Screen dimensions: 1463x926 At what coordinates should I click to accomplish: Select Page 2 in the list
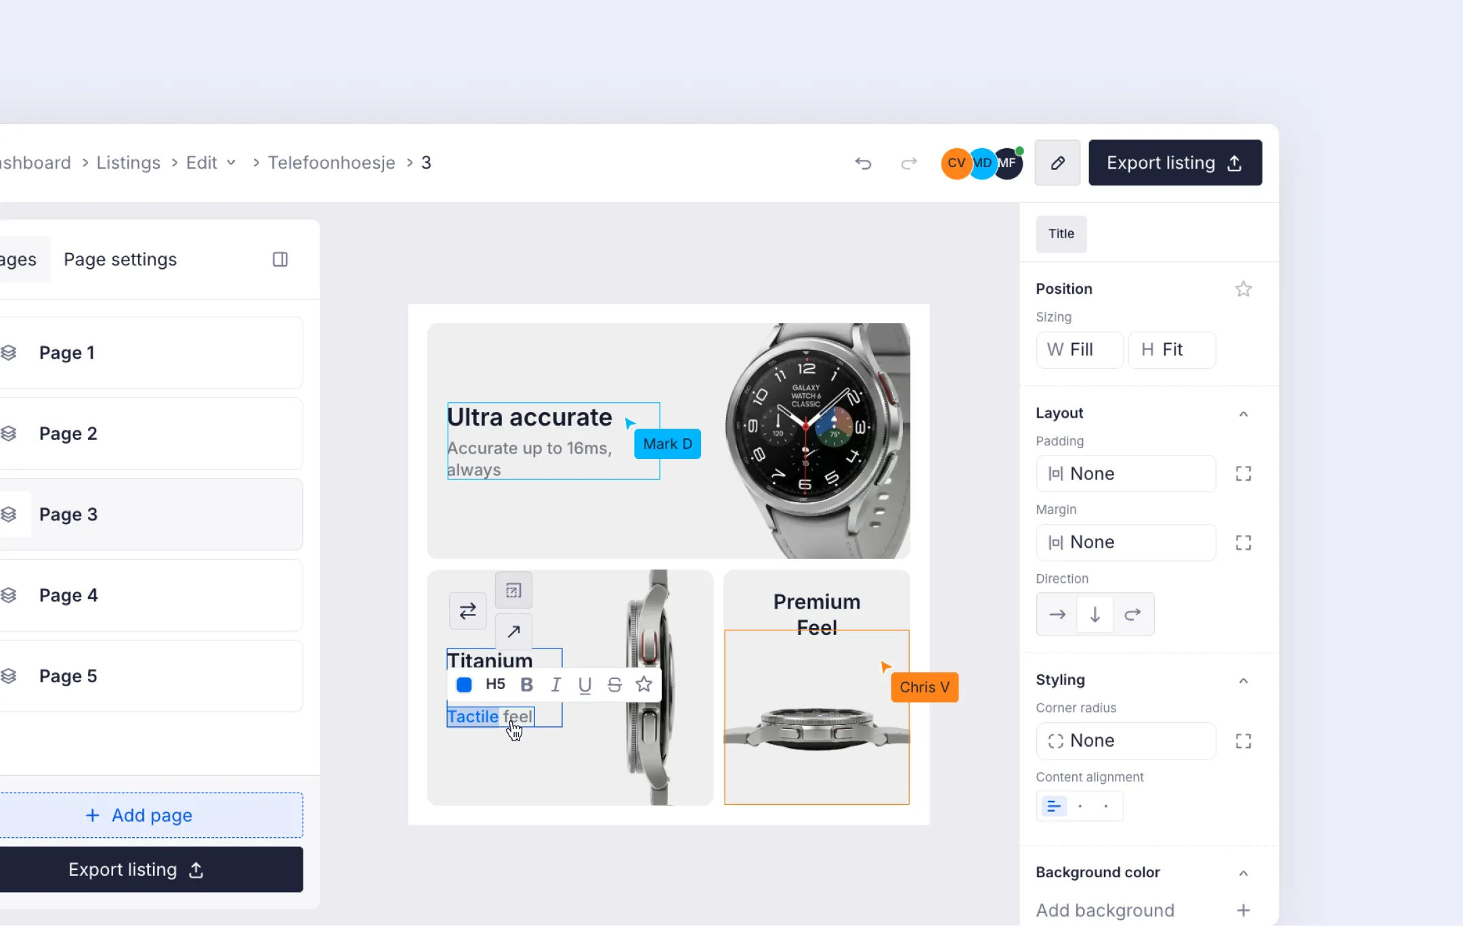click(151, 433)
